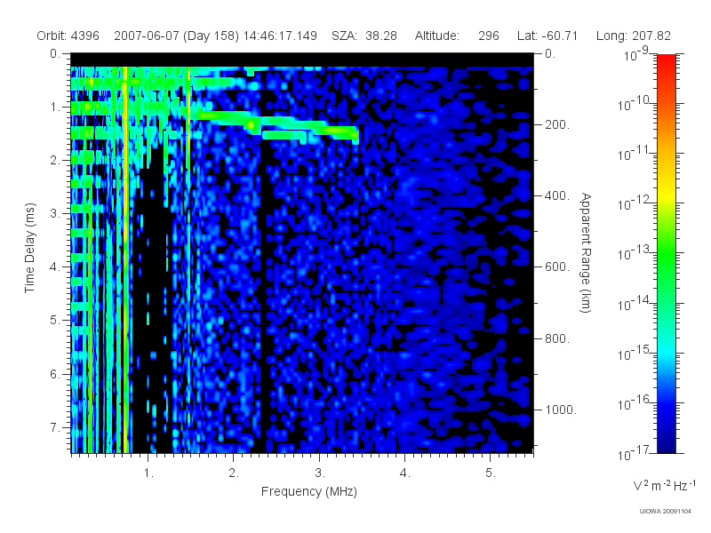
Task: Click the '800.' apparent range tick label
Action: pyautogui.click(x=557, y=338)
